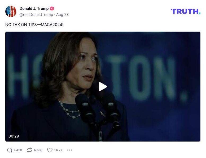Select the NO TAX ON TIPS post text
Screen dimensions: 206x158
[34, 25]
